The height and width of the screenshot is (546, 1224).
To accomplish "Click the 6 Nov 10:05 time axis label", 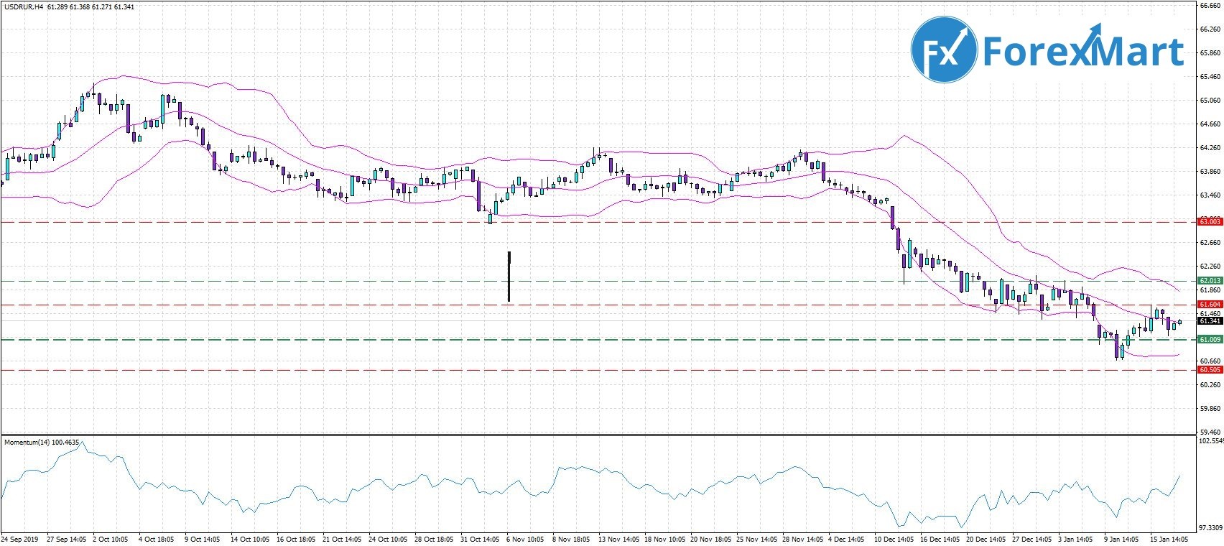I will [x=527, y=538].
